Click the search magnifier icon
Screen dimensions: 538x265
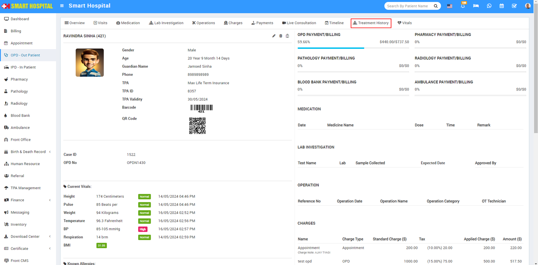436,6
